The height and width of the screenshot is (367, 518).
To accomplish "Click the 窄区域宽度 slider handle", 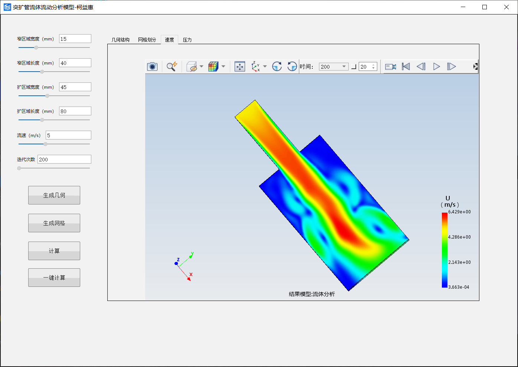I will click(36, 47).
